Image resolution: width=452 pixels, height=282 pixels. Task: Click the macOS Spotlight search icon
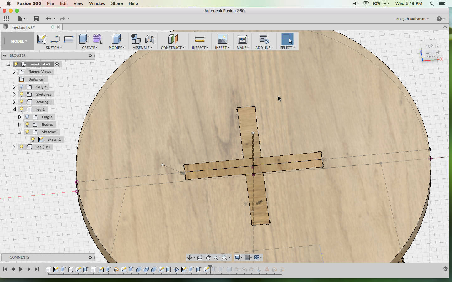tap(432, 3)
